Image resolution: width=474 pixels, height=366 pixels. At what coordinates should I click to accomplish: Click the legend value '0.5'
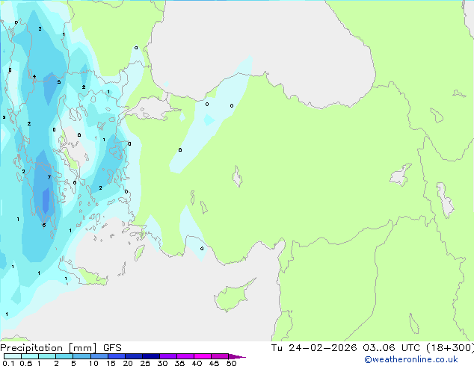tap(26, 363)
